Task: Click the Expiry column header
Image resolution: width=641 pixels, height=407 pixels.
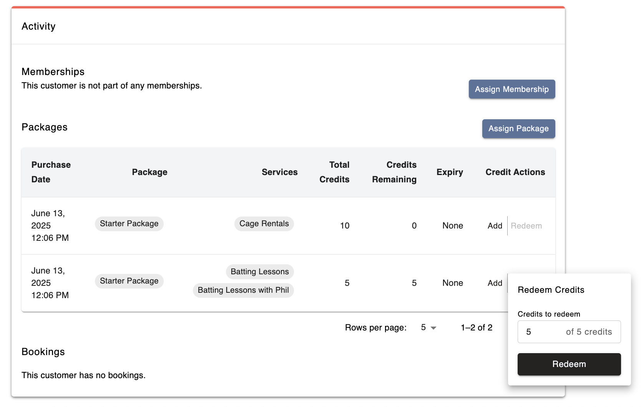Action: (x=450, y=172)
